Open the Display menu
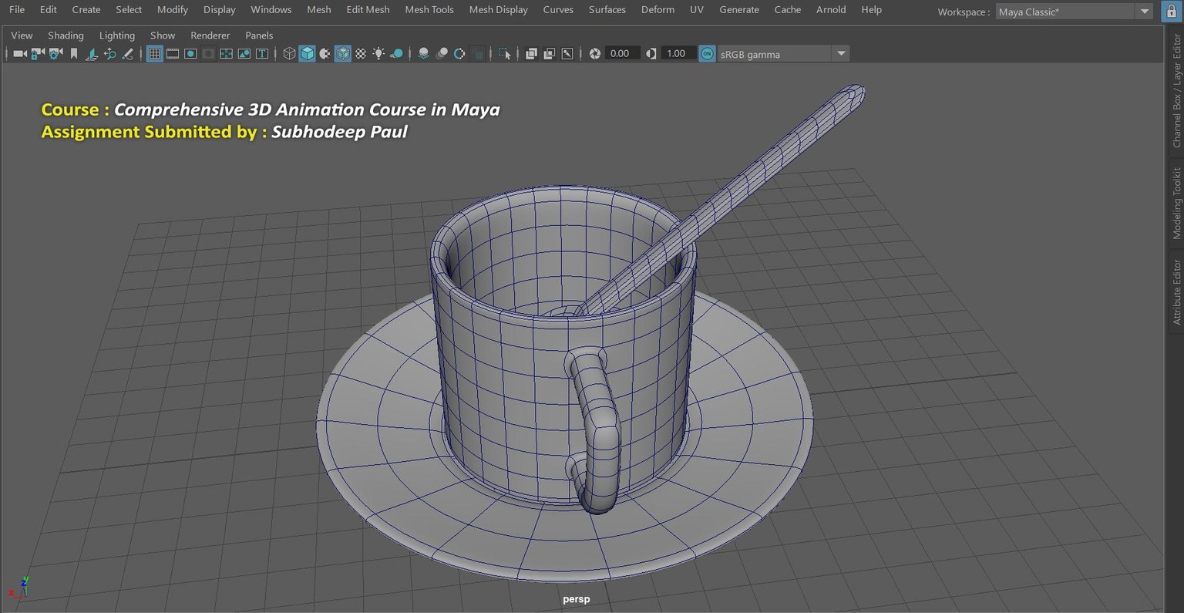 click(220, 10)
